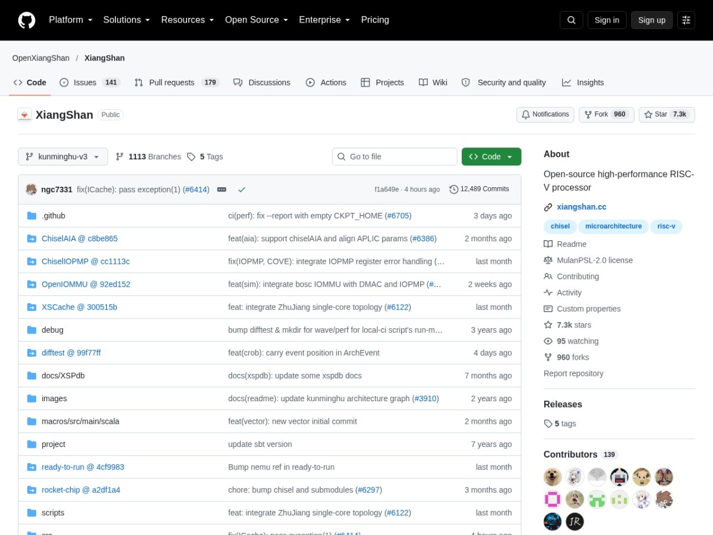Open the Insights tab

point(583,83)
